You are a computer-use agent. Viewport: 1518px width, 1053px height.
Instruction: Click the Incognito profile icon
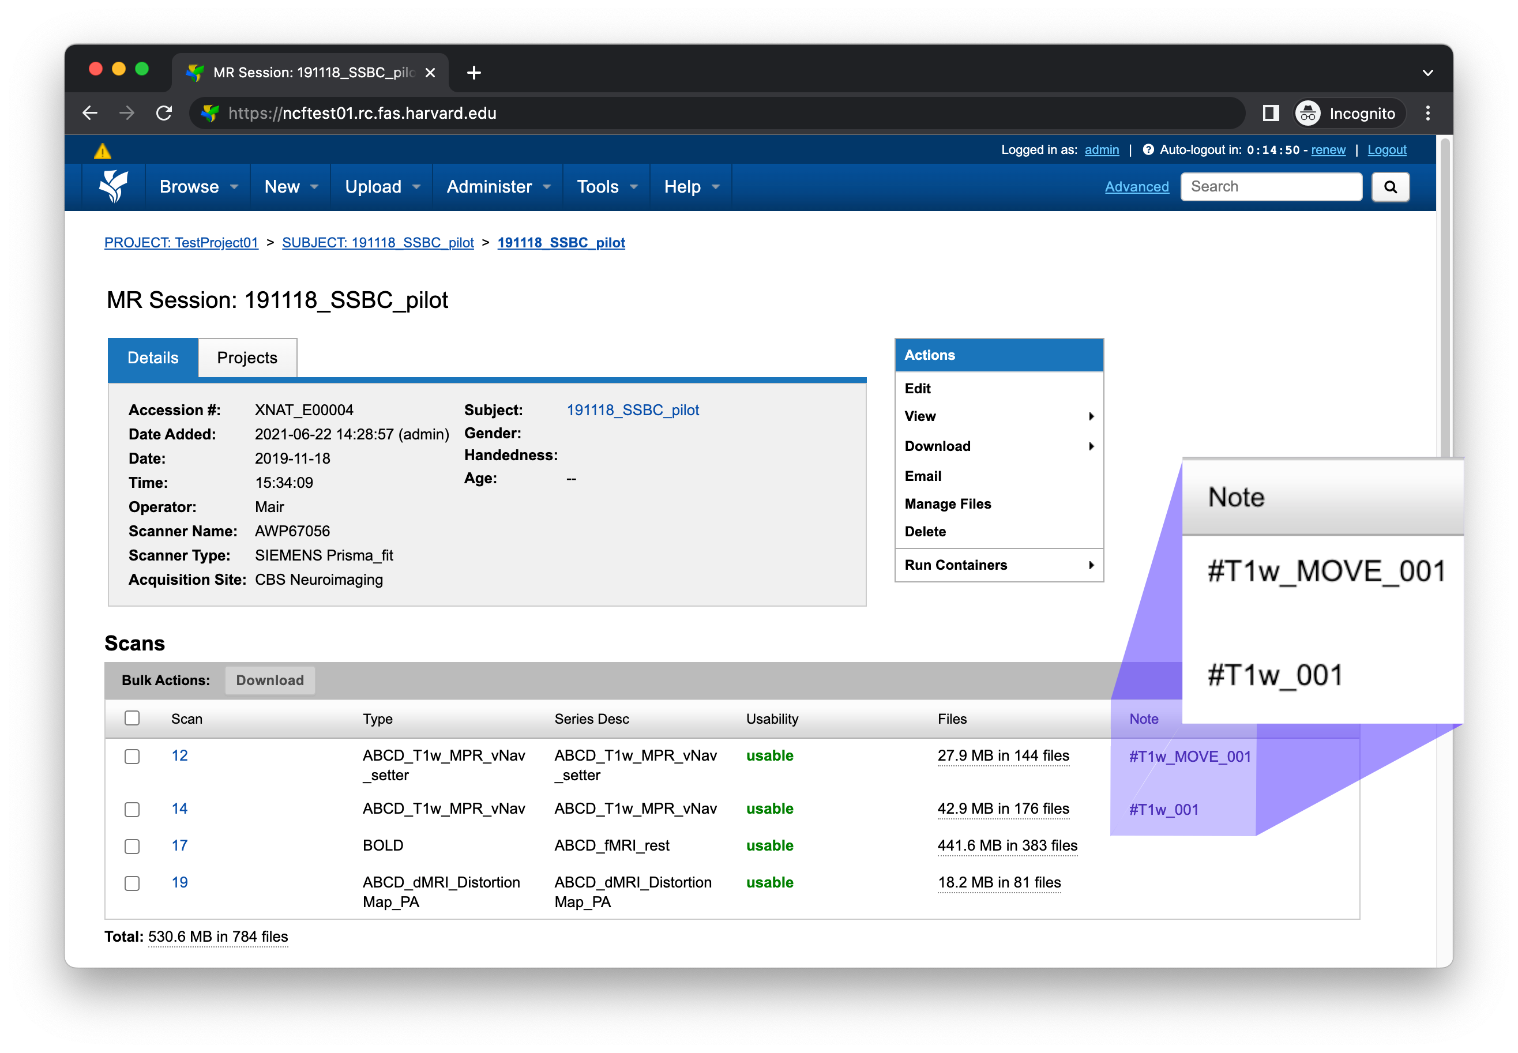tap(1307, 113)
